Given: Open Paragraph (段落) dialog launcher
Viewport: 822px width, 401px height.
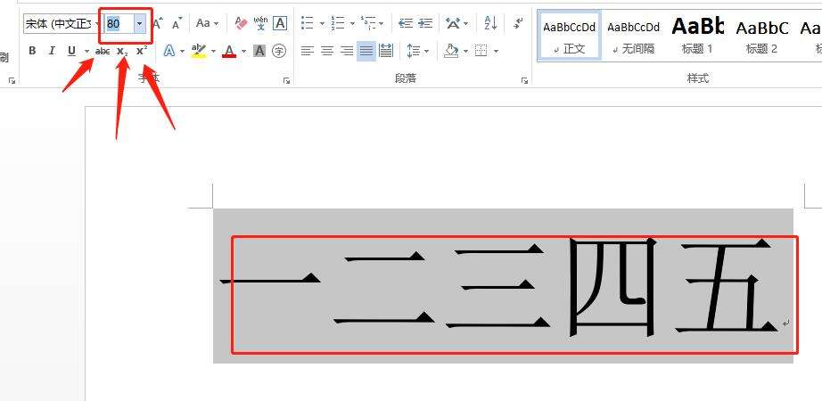Looking at the screenshot, I should (x=524, y=81).
